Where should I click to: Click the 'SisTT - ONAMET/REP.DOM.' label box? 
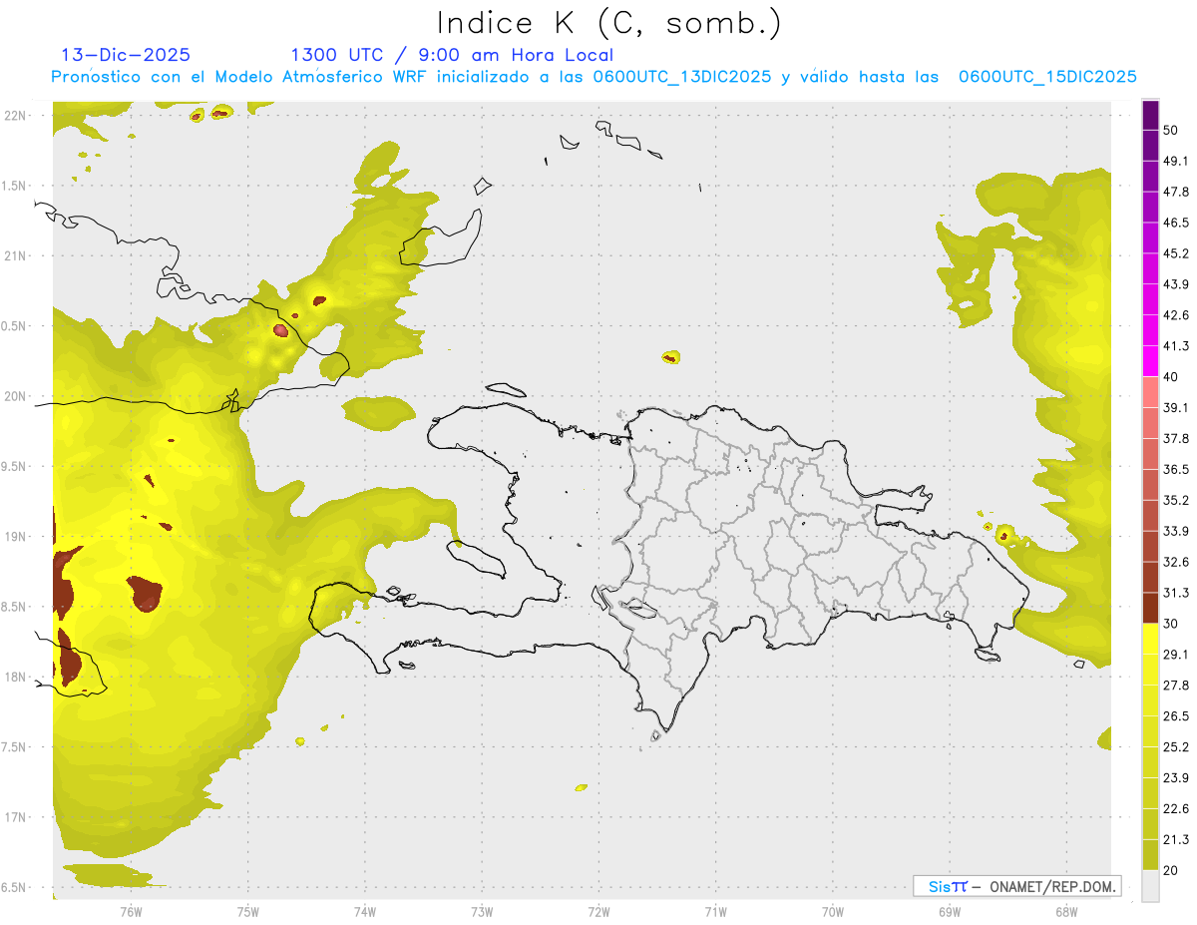point(1016,886)
